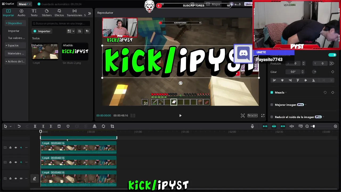Open the selection tool mode dropdown arrow

pos(10,126)
